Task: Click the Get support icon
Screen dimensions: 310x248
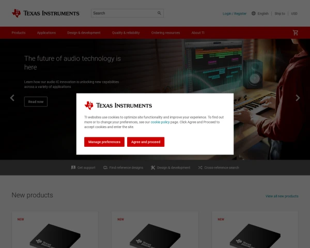Action: click(73, 167)
